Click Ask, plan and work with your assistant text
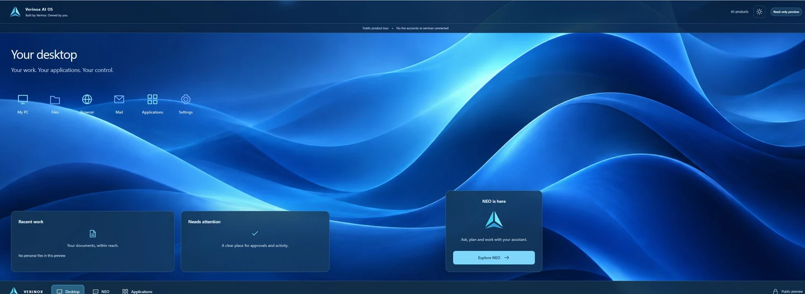 (x=494, y=240)
